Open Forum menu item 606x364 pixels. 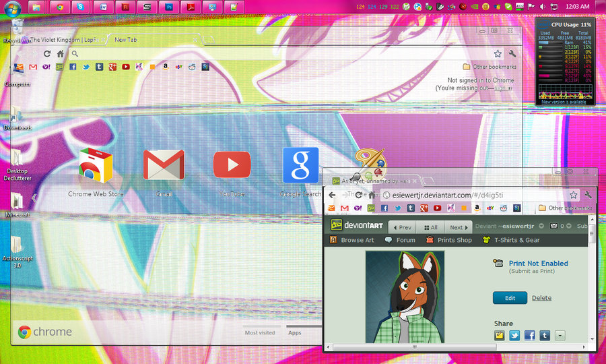point(400,240)
